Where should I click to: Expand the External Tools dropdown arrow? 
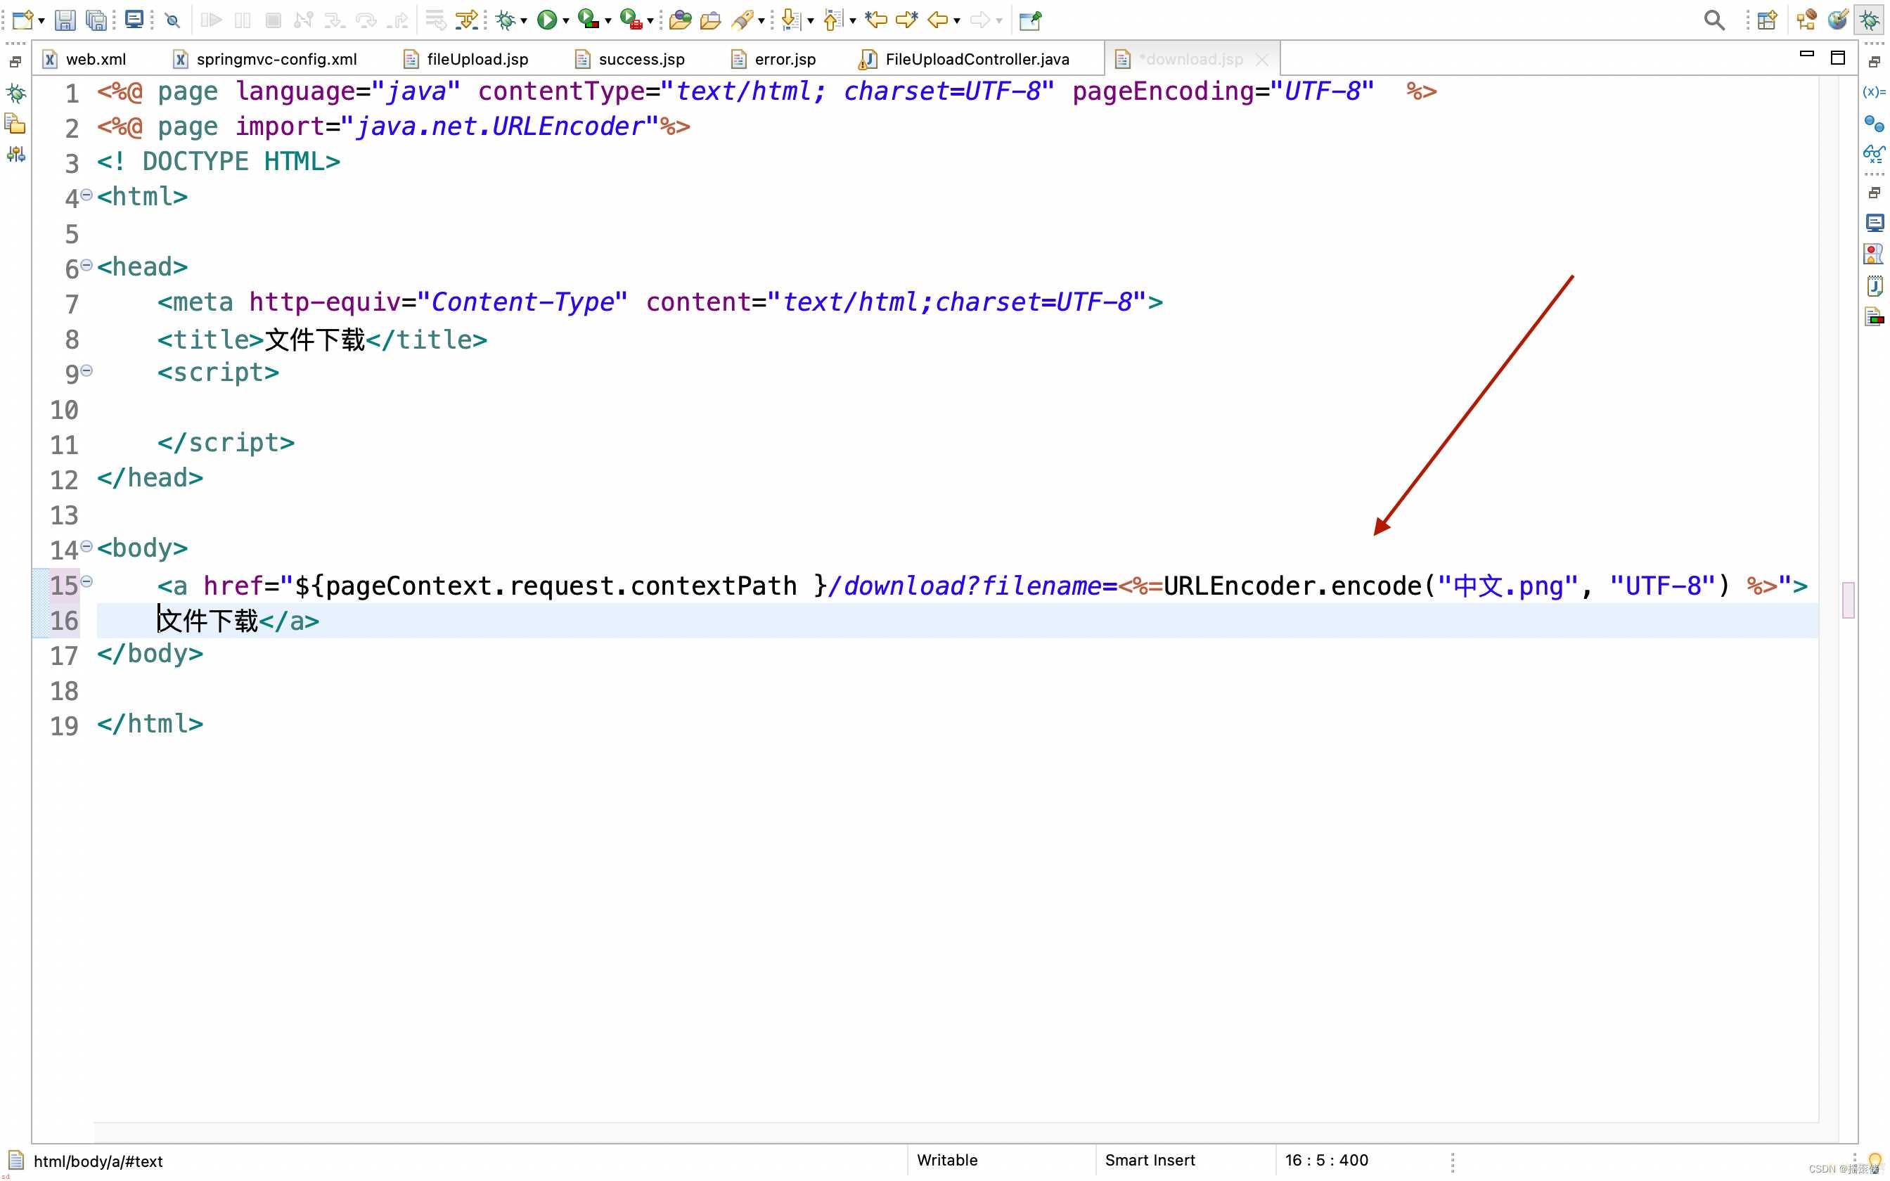(x=650, y=21)
